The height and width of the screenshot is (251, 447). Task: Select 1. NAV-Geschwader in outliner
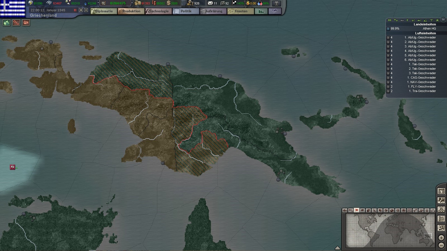coord(422,82)
